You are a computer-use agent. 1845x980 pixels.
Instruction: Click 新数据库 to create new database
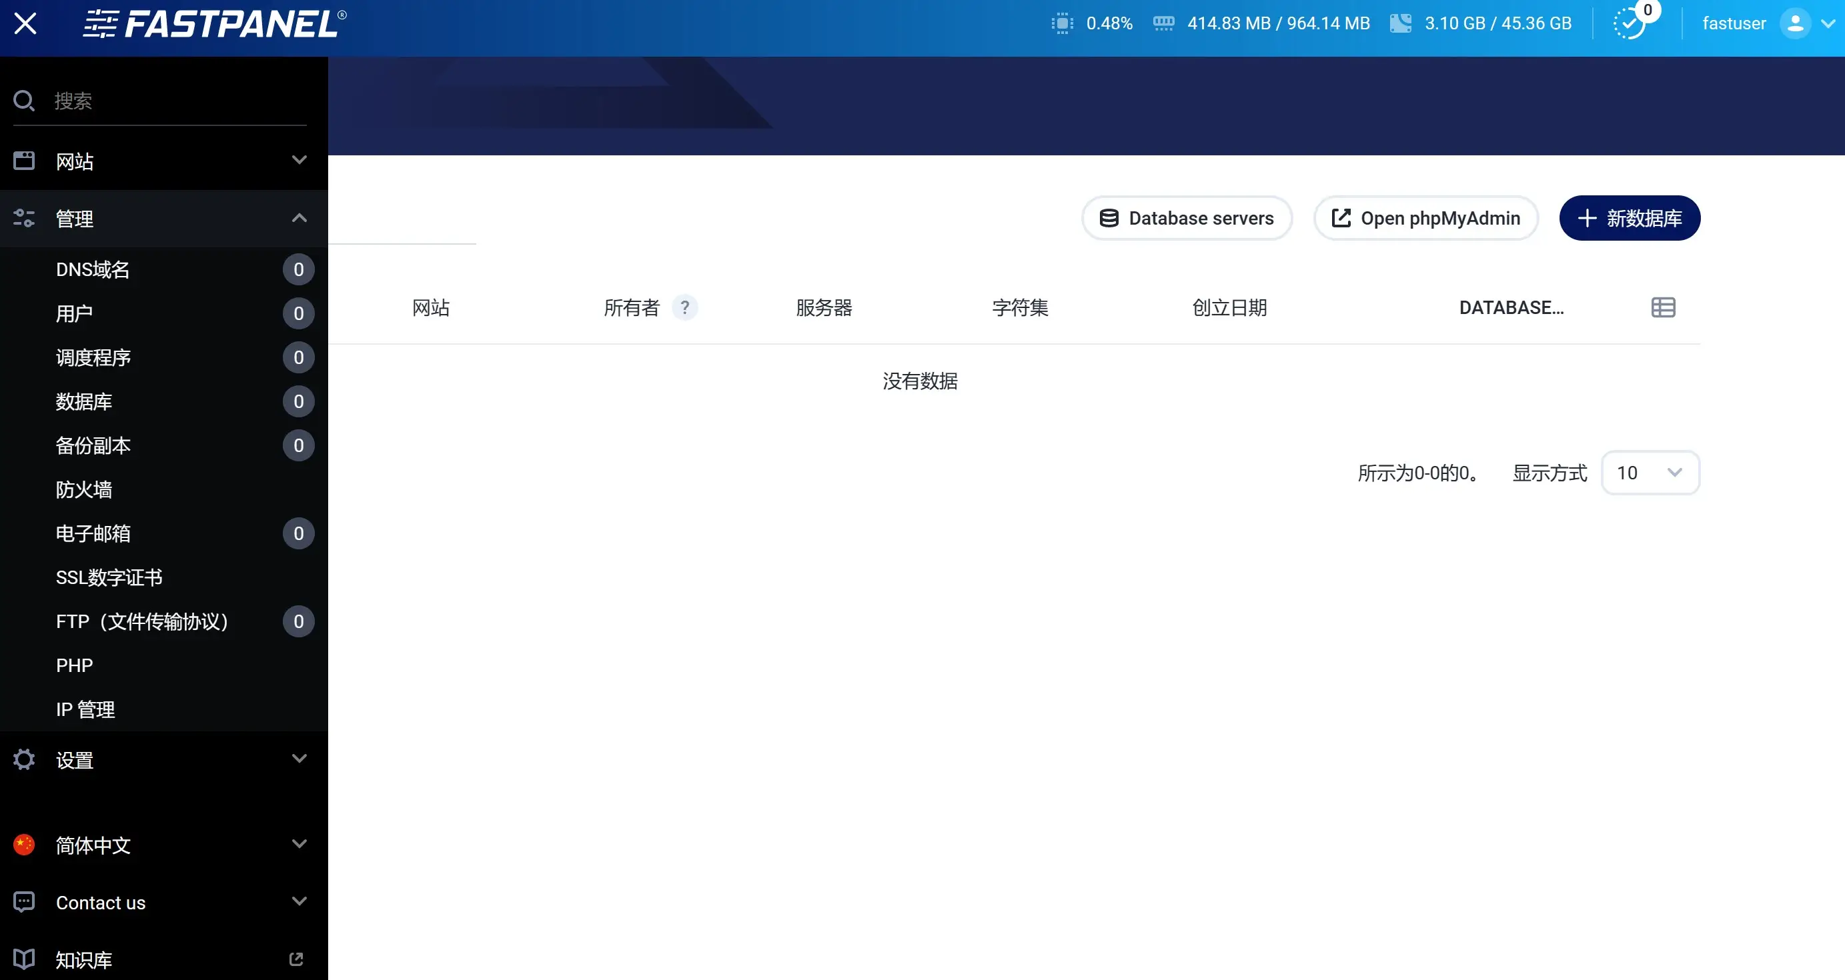tap(1630, 218)
